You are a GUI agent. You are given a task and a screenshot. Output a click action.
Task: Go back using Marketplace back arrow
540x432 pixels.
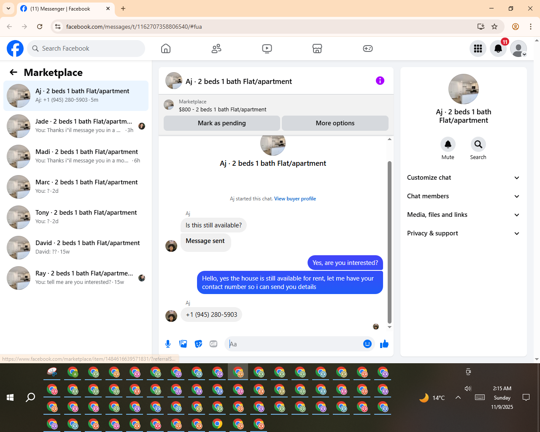pos(13,72)
